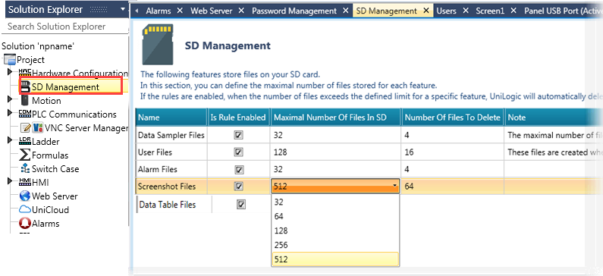Switch to the Password Management tab
This screenshot has height=276, width=603.
pos(294,11)
